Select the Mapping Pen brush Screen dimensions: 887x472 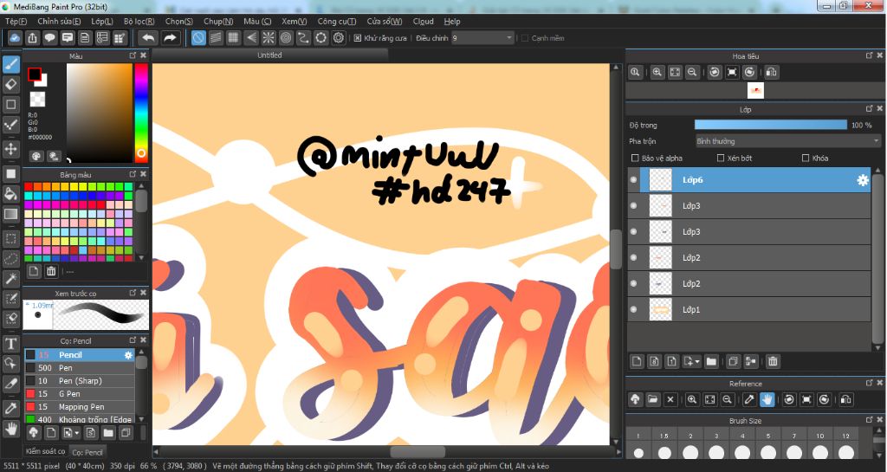click(x=79, y=406)
